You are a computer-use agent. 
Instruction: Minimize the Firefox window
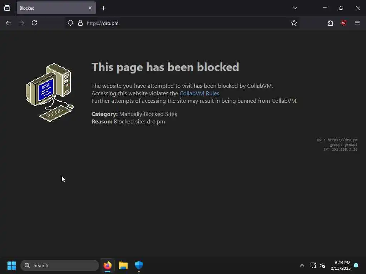[325, 8]
